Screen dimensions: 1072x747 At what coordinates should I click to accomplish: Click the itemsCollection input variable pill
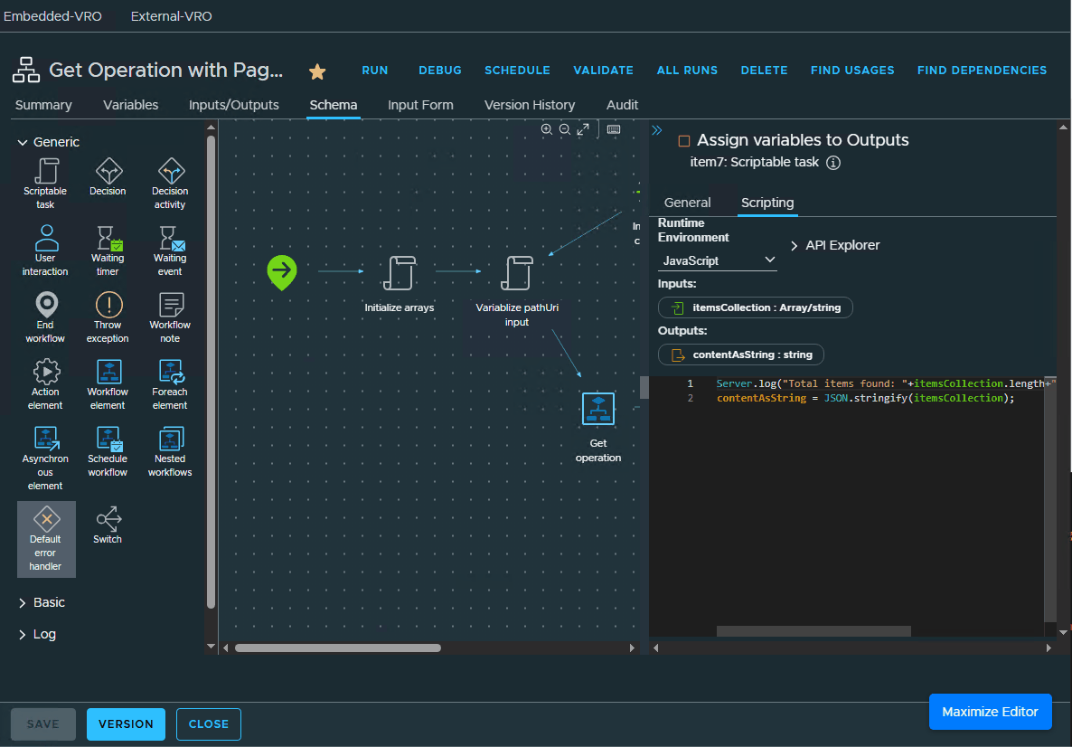[x=755, y=307]
